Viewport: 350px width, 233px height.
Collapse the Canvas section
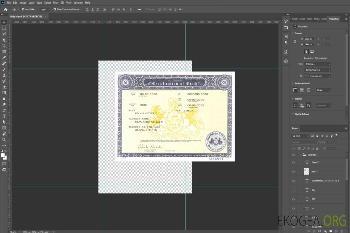[x=293, y=33]
